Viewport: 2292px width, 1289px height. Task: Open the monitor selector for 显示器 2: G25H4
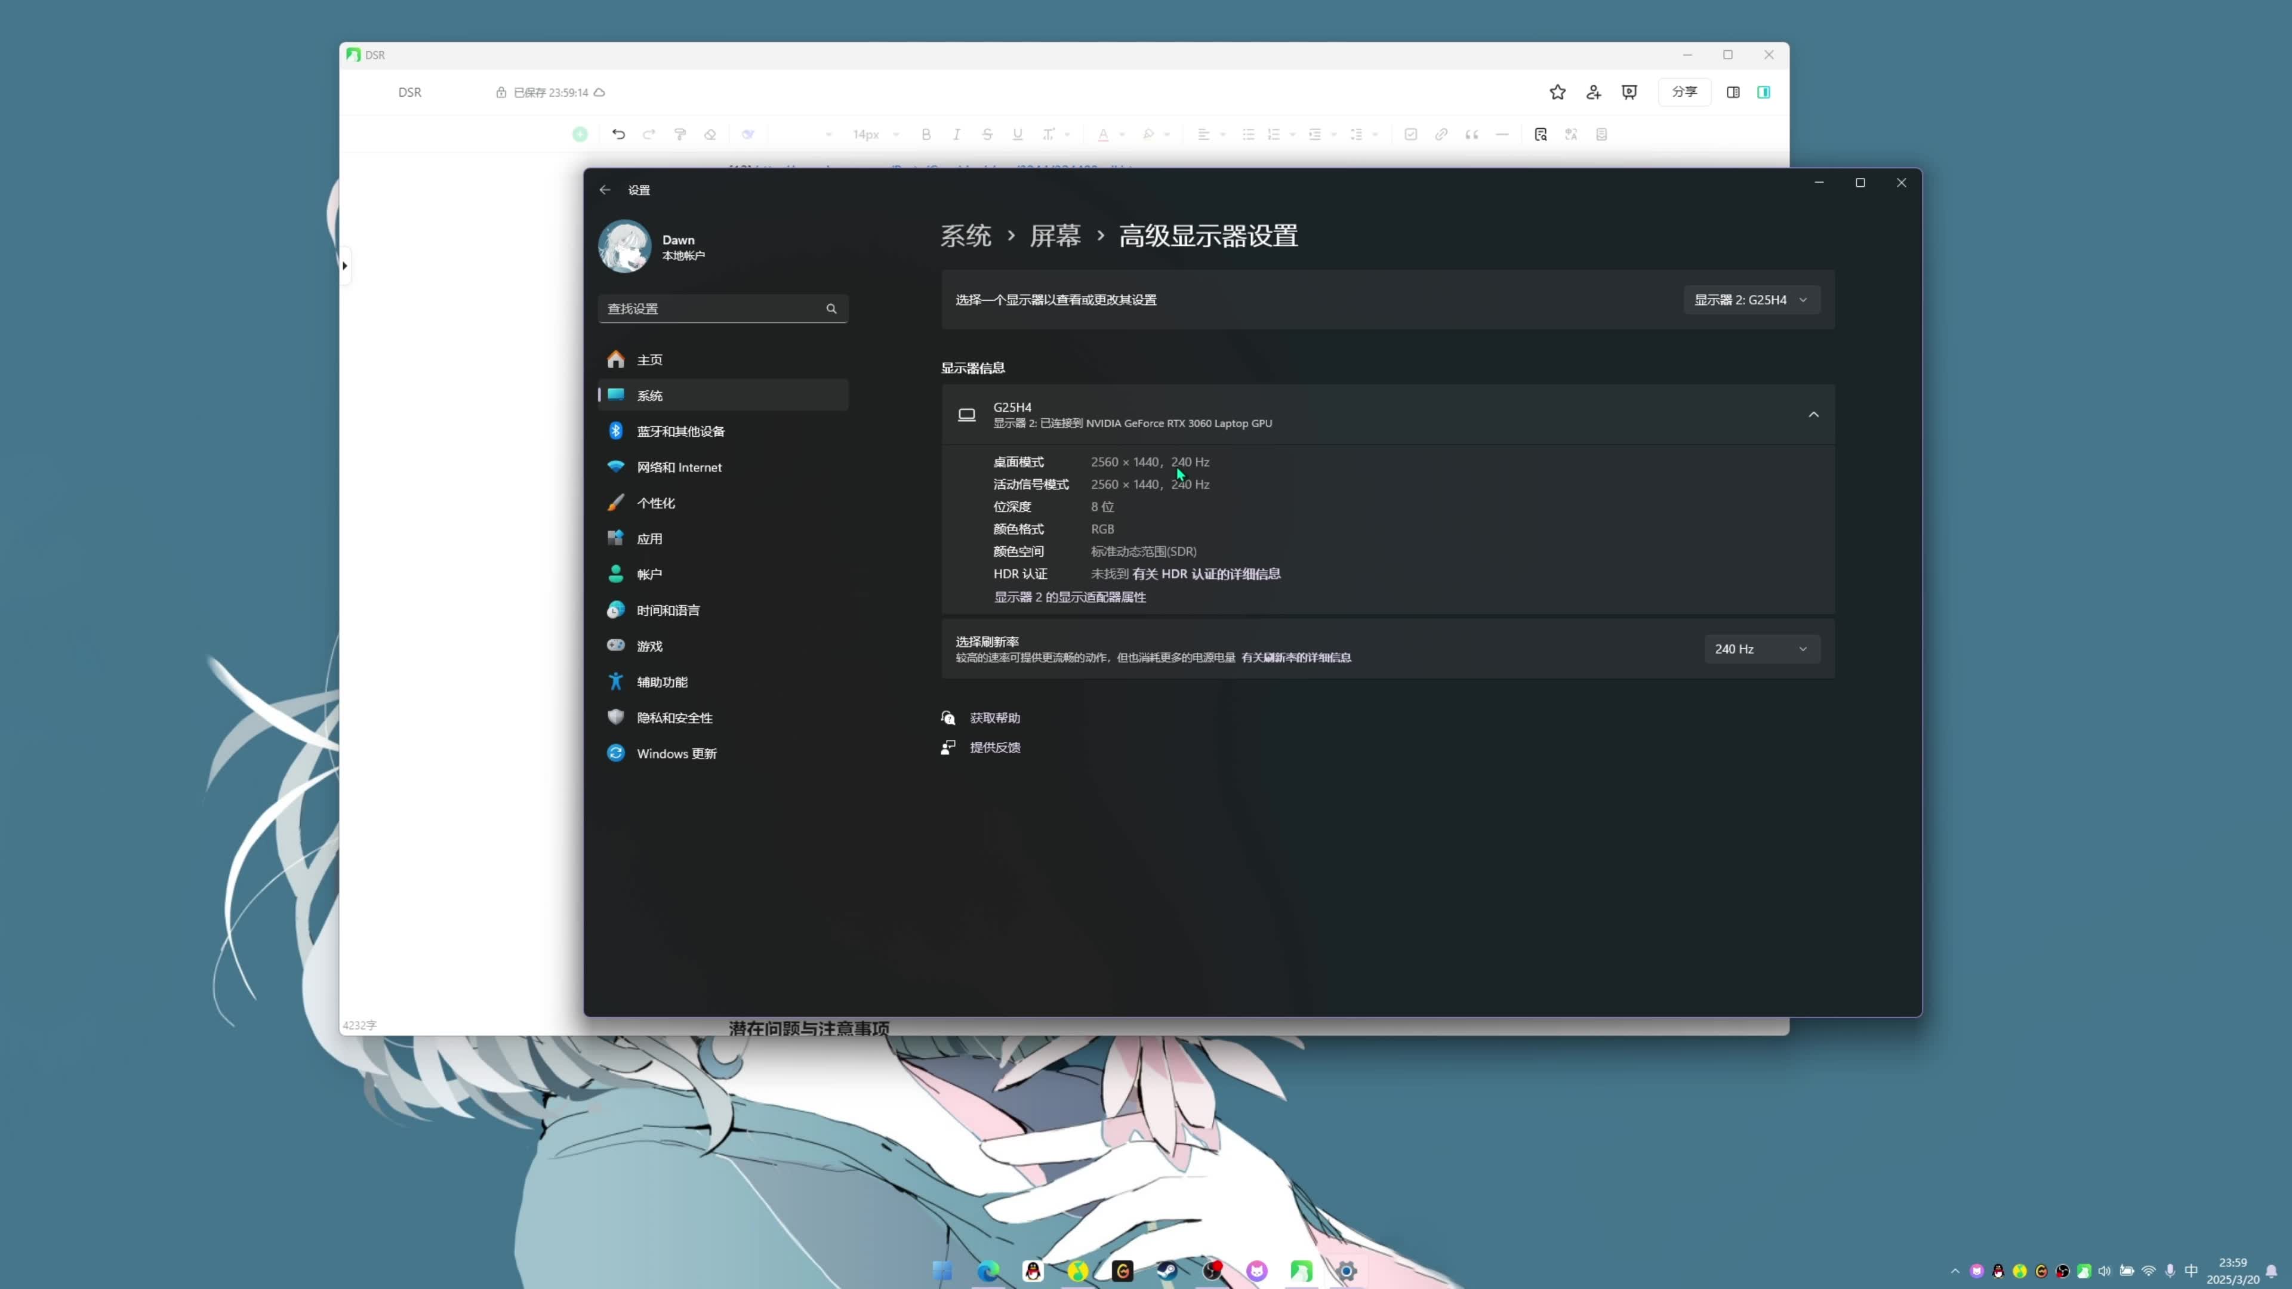click(1750, 300)
